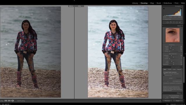The width and height of the screenshot is (186, 105).
Task: Click the Before photo preview
Action: point(30,52)
